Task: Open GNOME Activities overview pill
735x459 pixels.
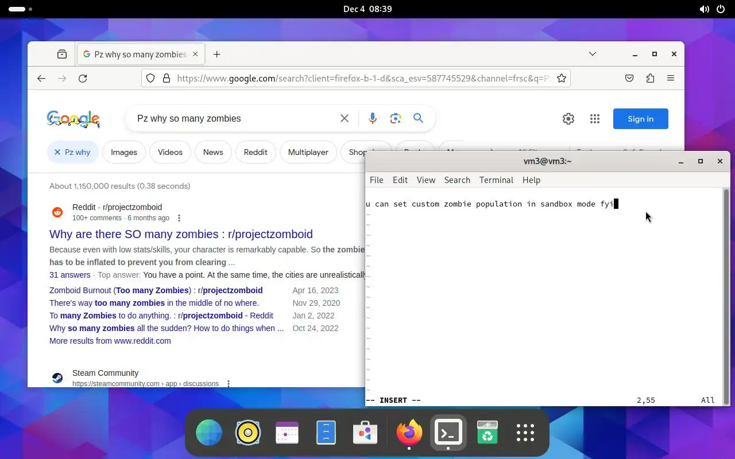Action: pyautogui.click(x=21, y=9)
